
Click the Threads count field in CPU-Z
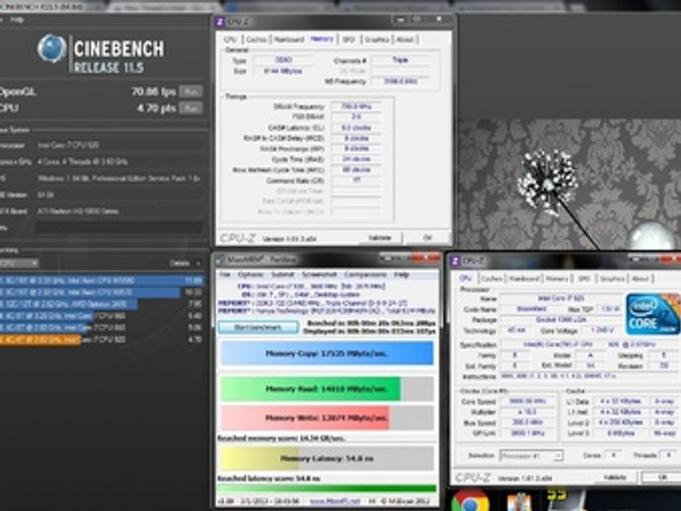point(668,456)
